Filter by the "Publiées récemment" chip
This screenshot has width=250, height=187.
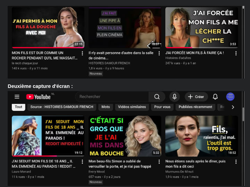click(x=195, y=107)
